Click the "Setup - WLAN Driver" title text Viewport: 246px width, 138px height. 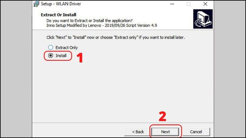click(61, 4)
